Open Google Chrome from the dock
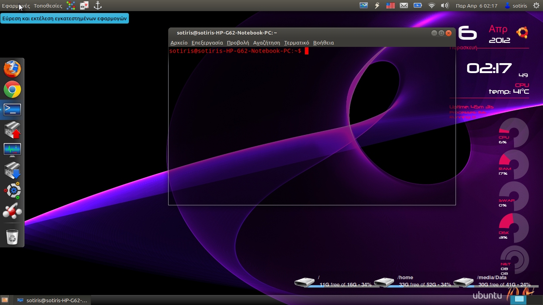 12,90
